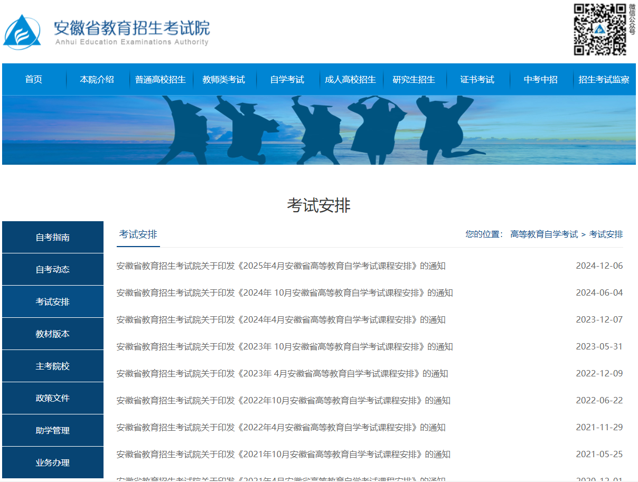Viewport: 638px width, 482px height.
Task: Select the 主考院校 sidebar item
Action: pyautogui.click(x=52, y=366)
